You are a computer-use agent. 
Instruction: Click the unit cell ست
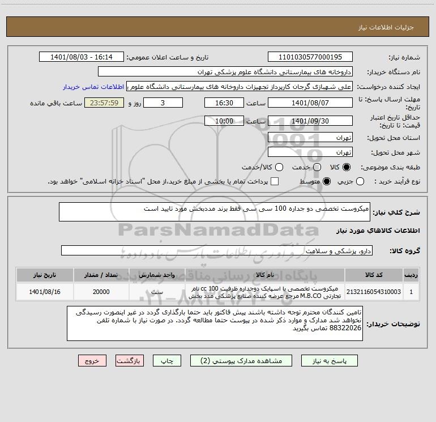[x=157, y=292]
